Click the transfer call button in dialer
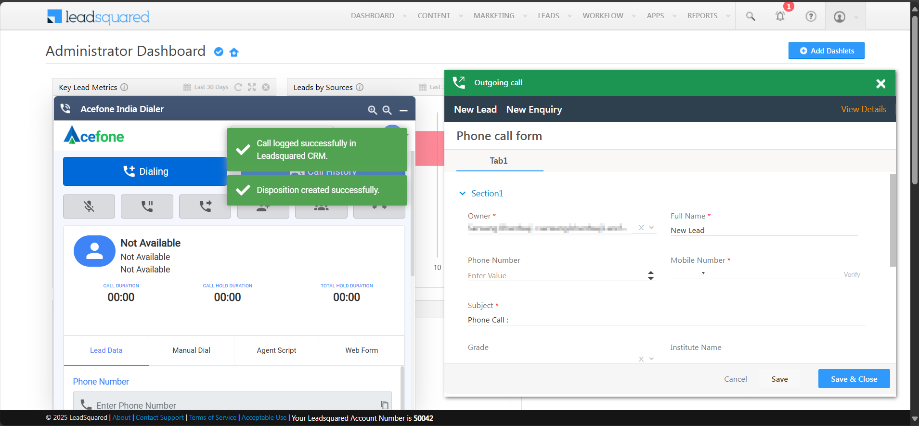 205,207
